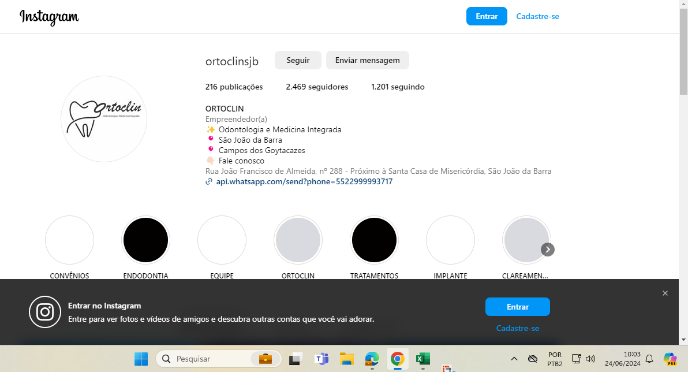Screen dimensions: 688x372
Task: Open the Windows Start menu
Action: [x=141, y=359]
